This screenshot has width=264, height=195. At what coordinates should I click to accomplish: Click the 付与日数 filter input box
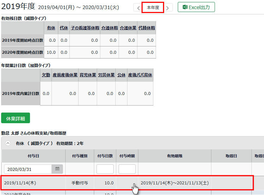pos(105,169)
